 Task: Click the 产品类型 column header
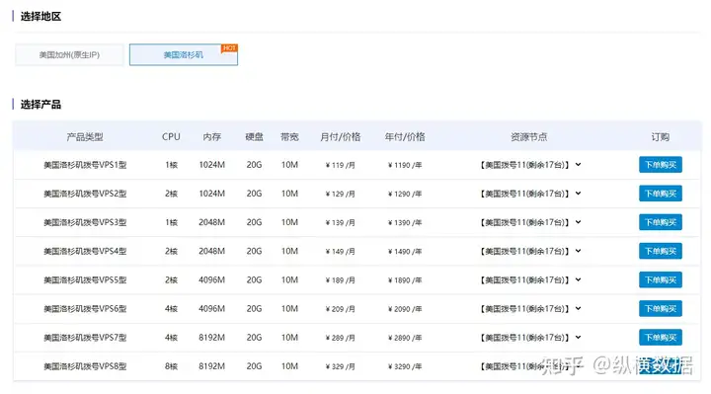85,137
